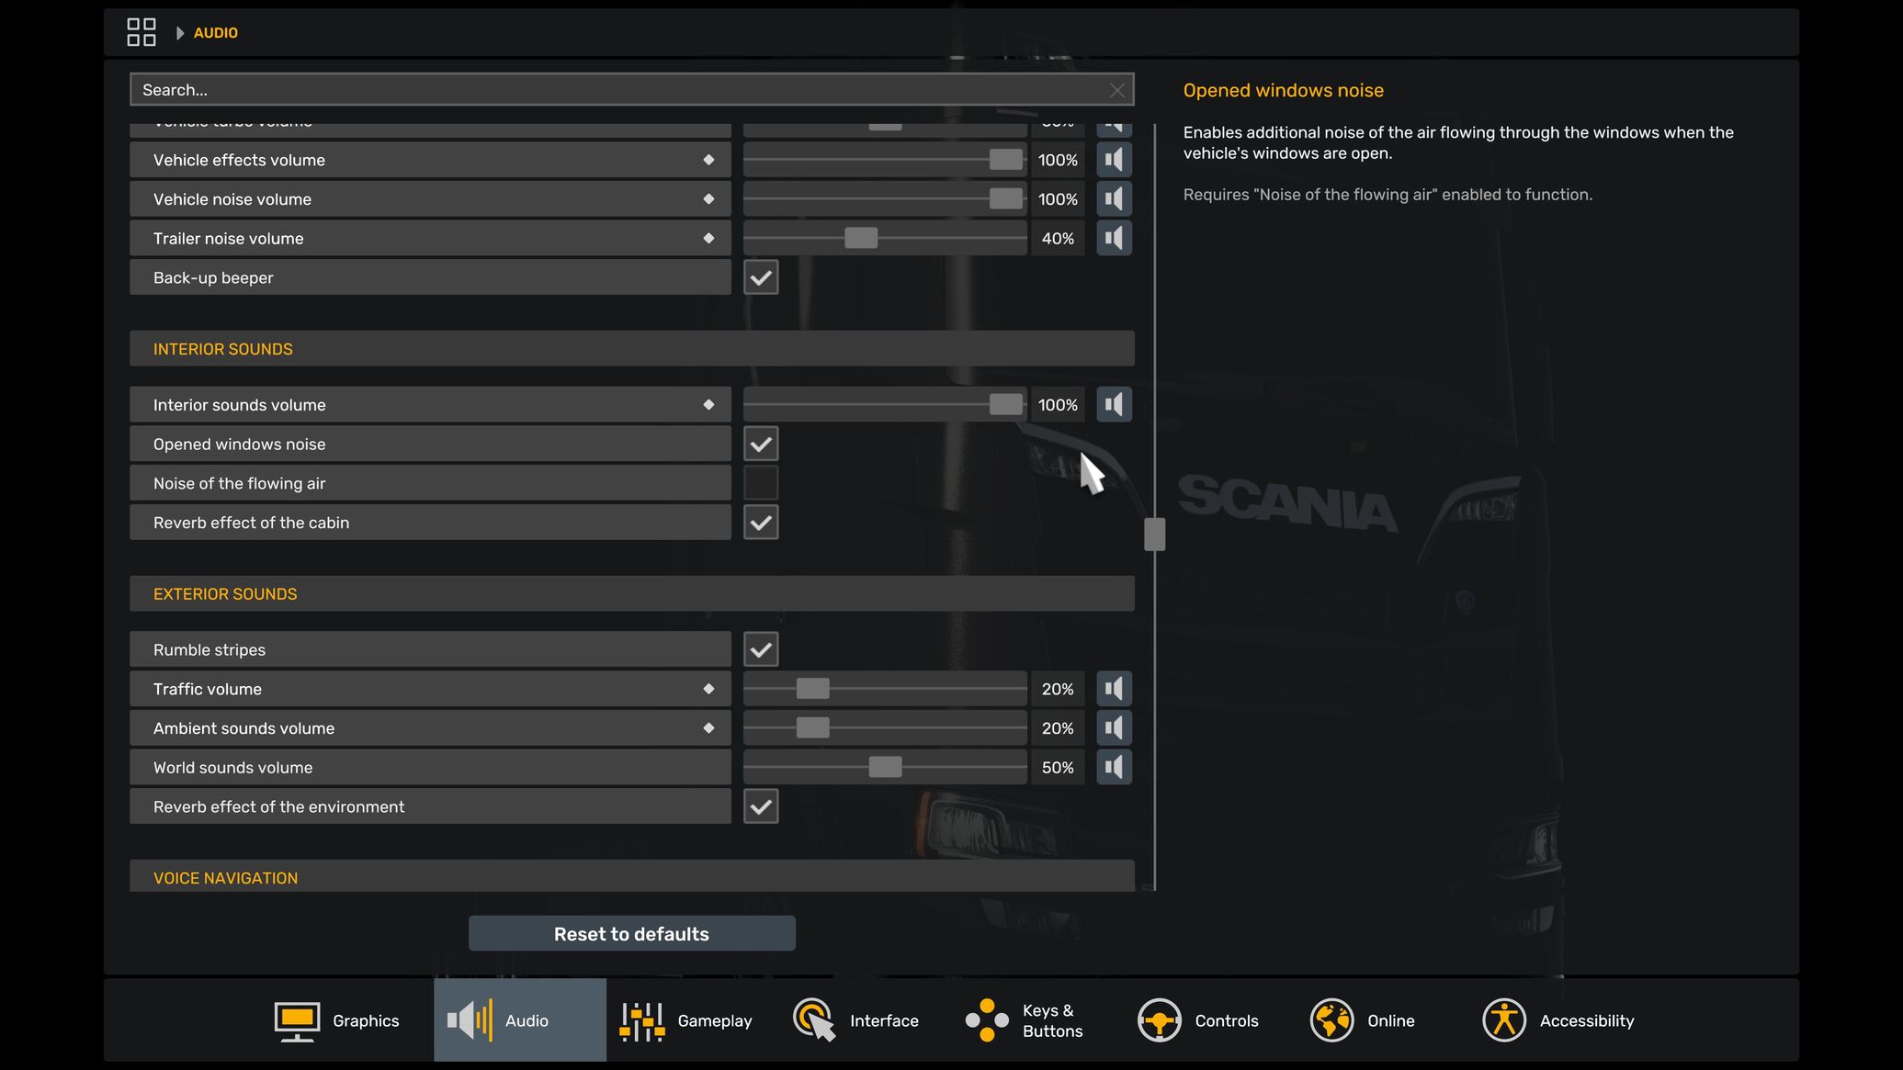This screenshot has height=1070, width=1903.
Task: Mute World sounds volume speaker icon
Action: [x=1114, y=768]
